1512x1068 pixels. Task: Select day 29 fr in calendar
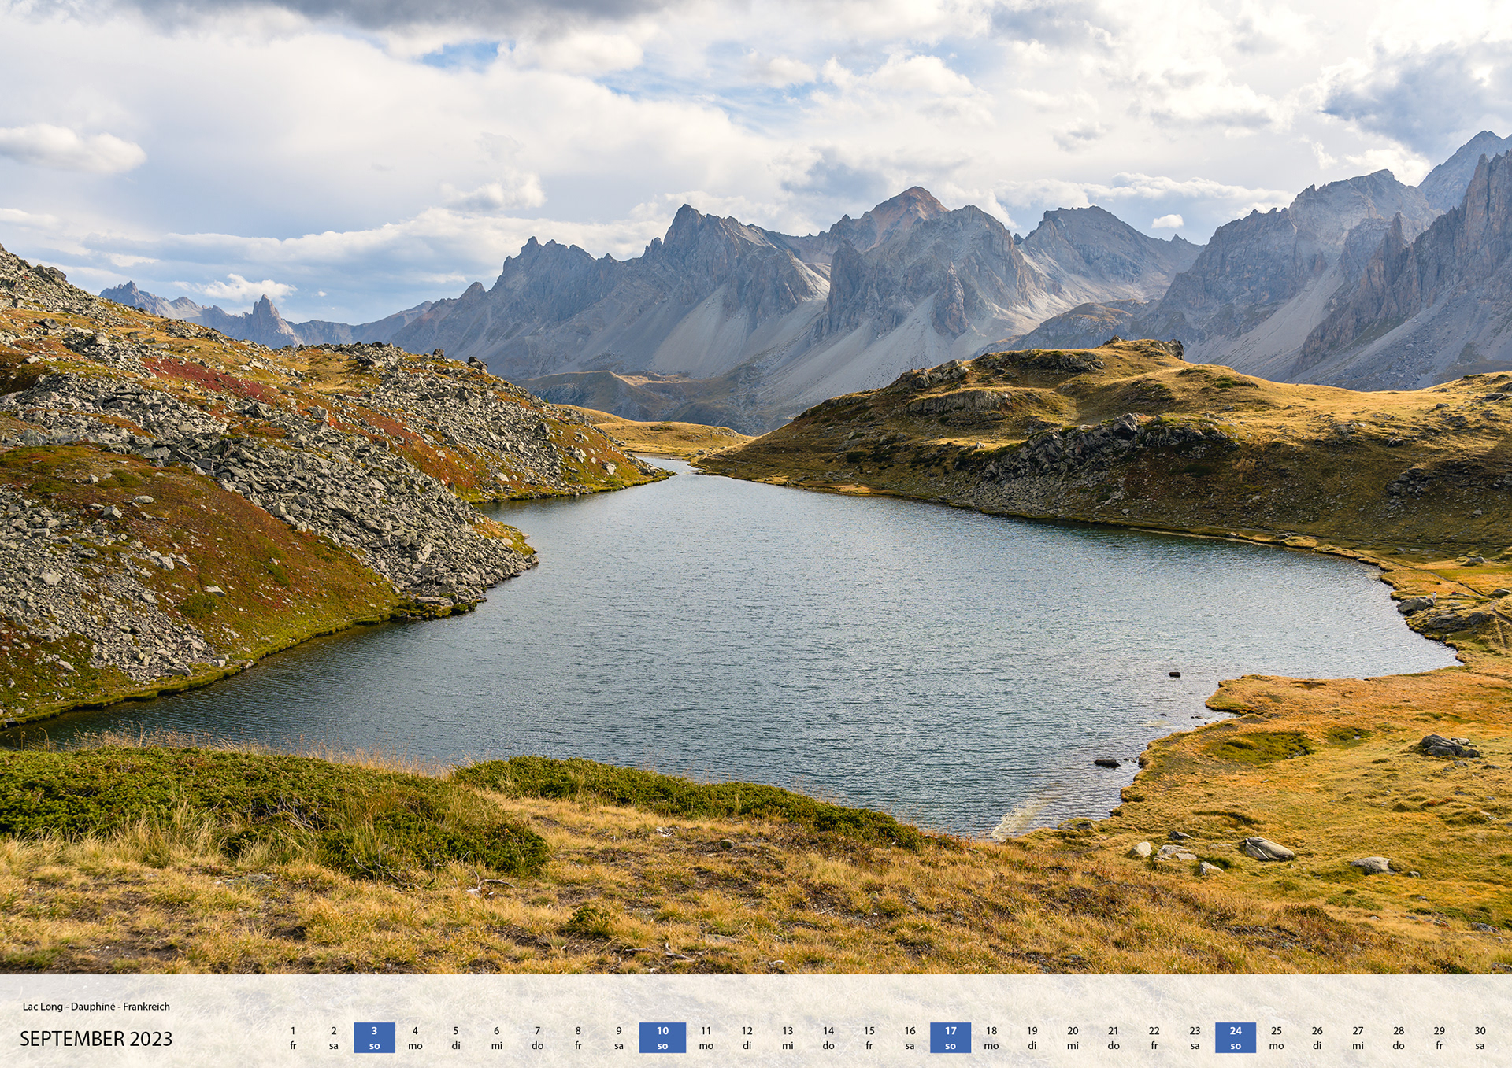pos(1440,1037)
